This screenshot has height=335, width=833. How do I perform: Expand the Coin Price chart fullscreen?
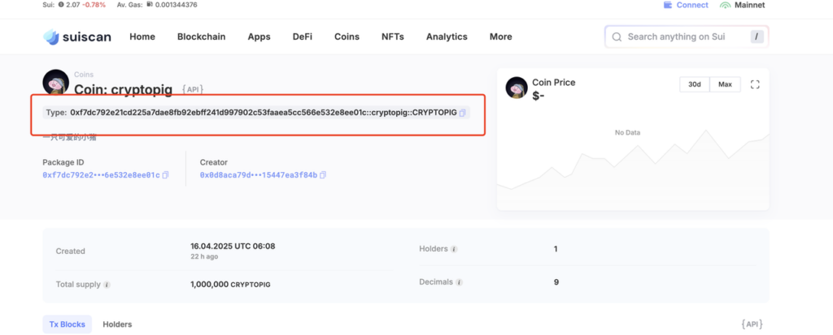tap(755, 84)
